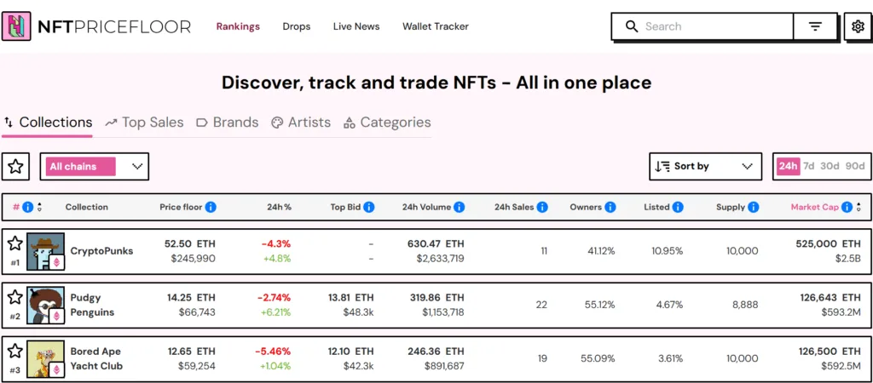Sort by Market Cap arrows
Screen dimensions: 873x383
(859, 207)
